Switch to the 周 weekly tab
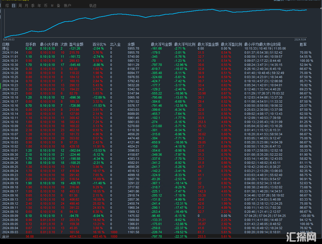 click(x=20, y=6)
